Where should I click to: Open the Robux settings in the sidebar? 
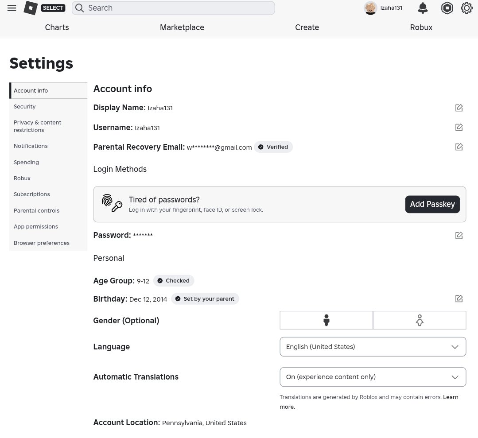48,178
